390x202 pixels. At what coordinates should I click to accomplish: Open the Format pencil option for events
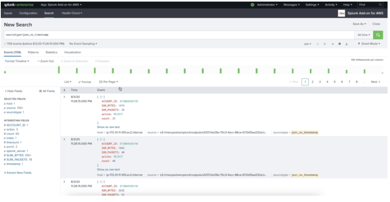[85, 82]
